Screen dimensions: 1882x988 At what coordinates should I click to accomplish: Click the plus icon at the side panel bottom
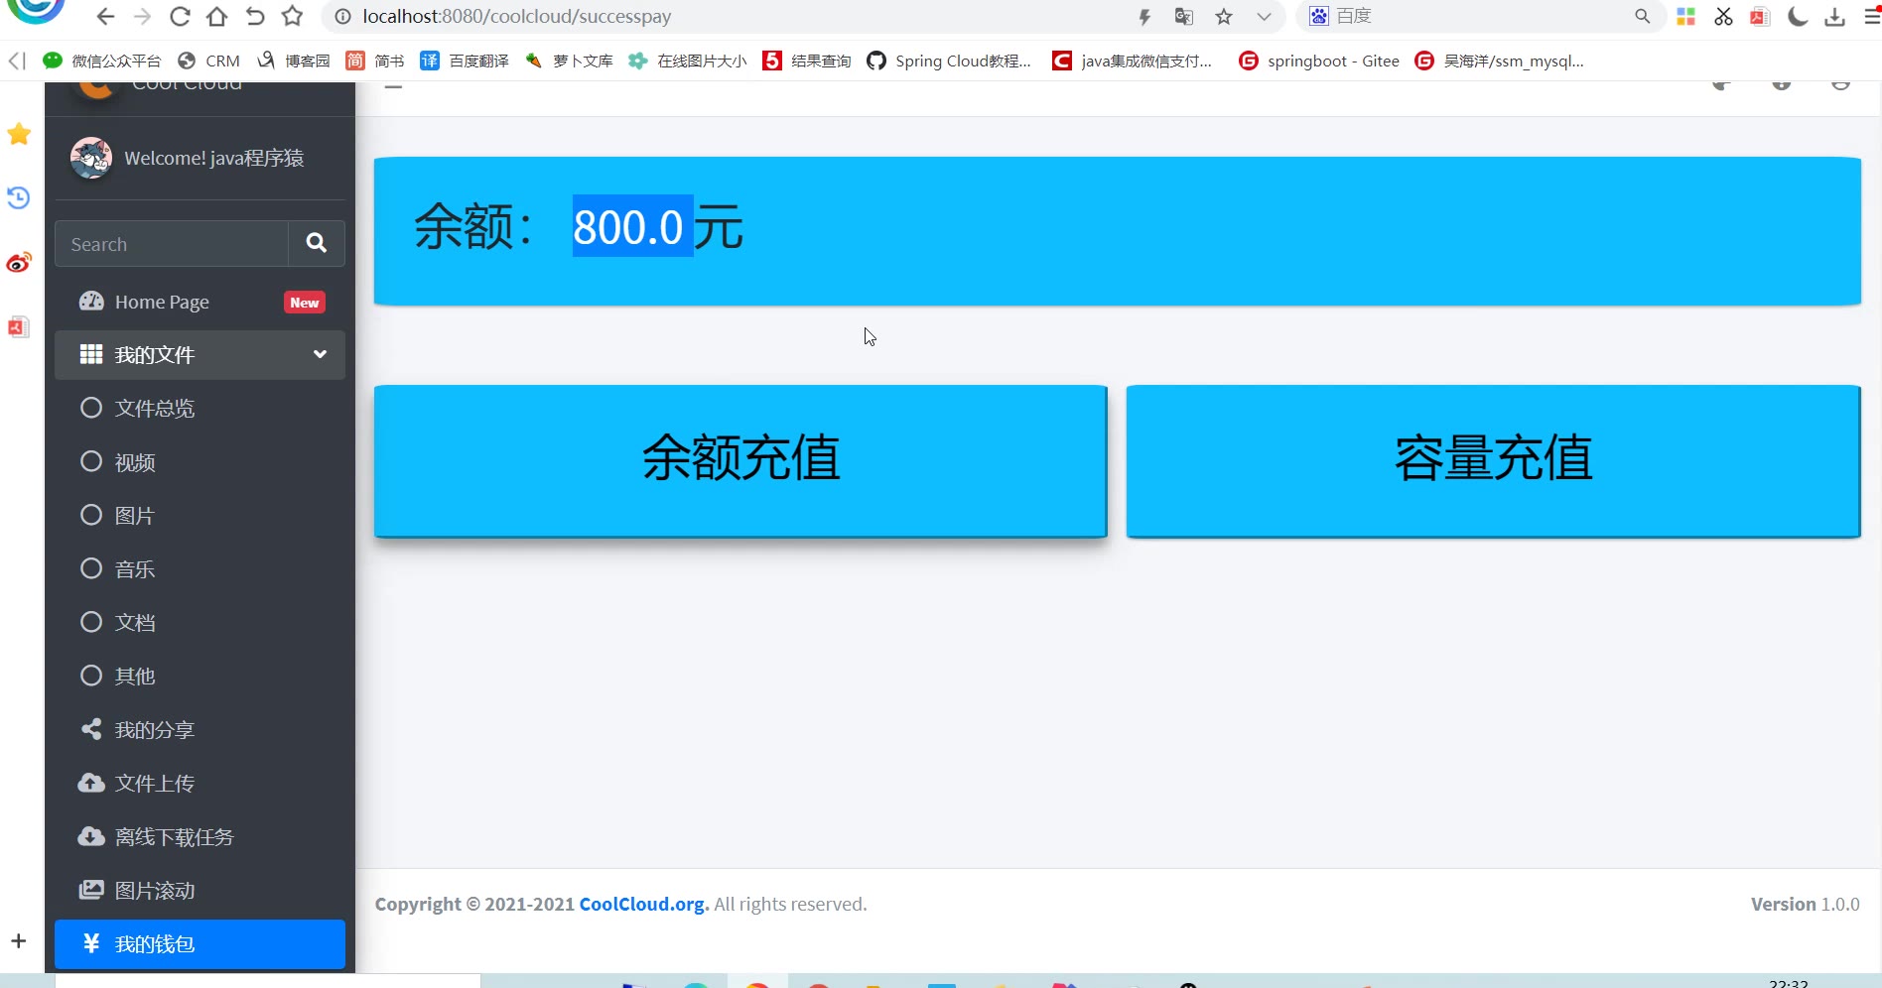click(19, 940)
